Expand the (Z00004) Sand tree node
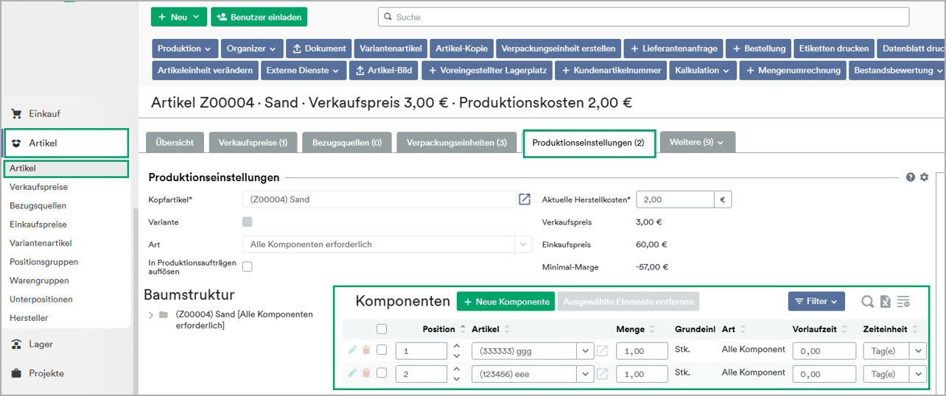Viewport: 946px width, 396px height. click(151, 315)
